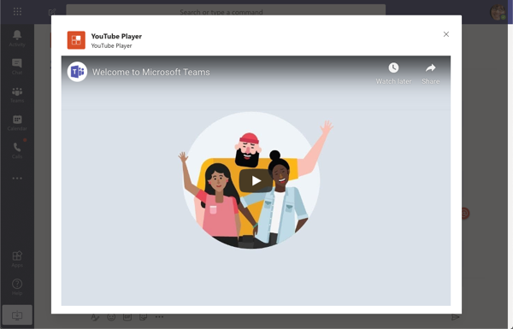Open Chat in the Teams sidebar

[x=17, y=67]
